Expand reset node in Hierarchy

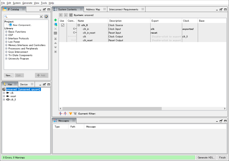(4, 96)
